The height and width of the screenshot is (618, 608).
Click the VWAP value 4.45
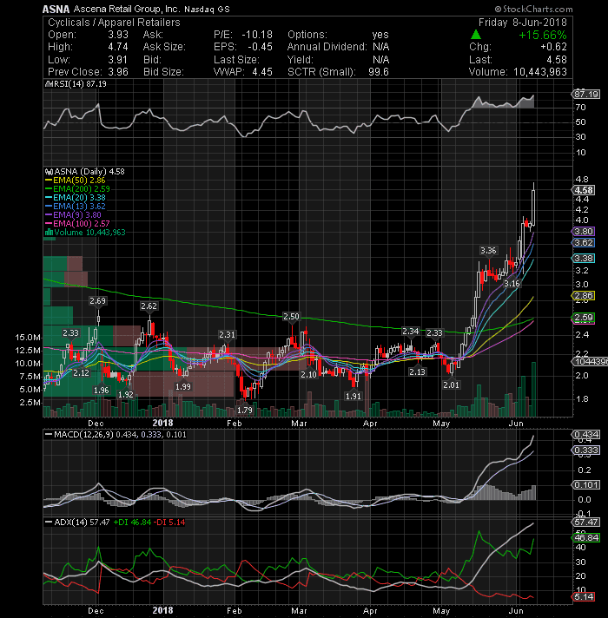(x=262, y=72)
